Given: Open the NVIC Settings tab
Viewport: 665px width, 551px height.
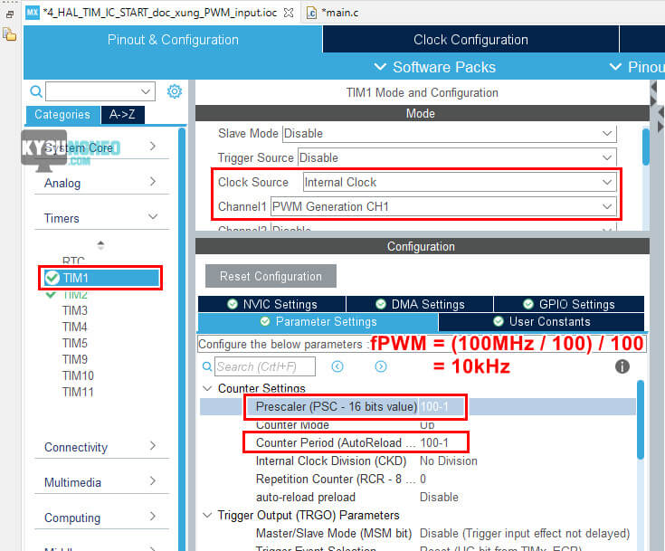Looking at the screenshot, I should 271,304.
